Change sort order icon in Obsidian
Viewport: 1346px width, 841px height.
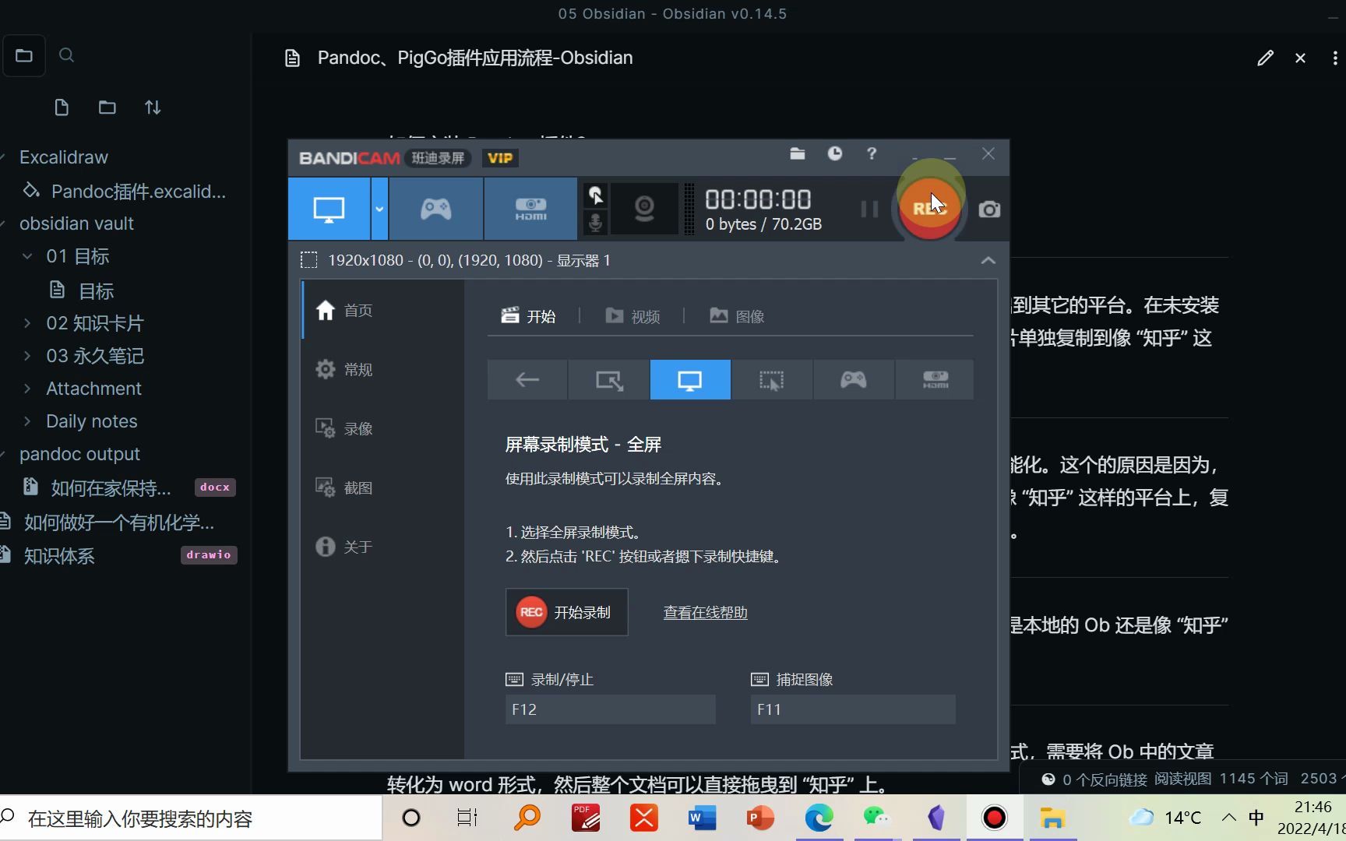[153, 107]
